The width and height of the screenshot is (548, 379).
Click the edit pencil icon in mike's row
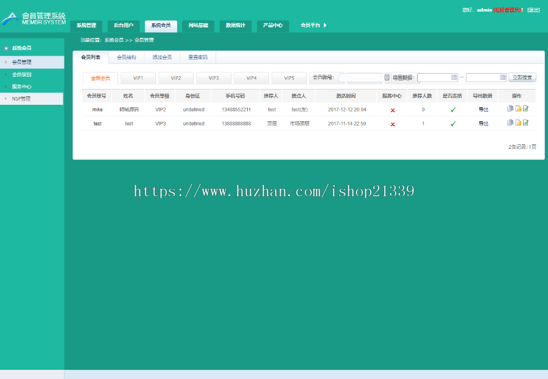pos(525,108)
